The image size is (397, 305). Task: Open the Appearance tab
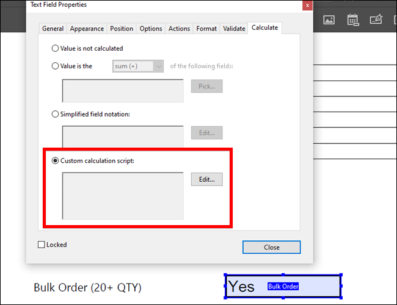click(87, 29)
